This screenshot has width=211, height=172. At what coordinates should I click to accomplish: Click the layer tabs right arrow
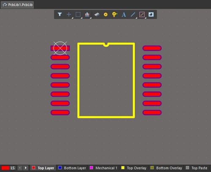point(26,168)
